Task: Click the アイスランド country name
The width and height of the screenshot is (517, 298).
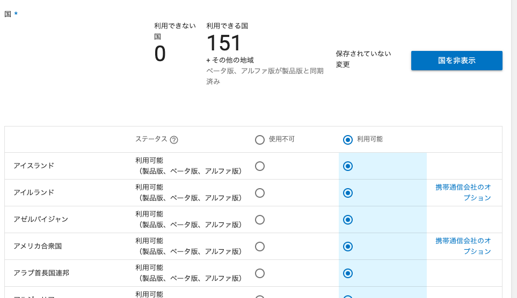Action: (x=34, y=166)
